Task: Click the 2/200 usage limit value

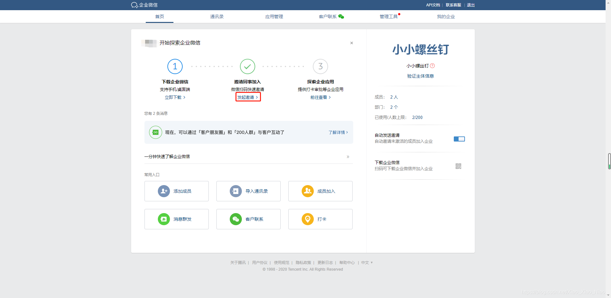Action: click(417, 117)
